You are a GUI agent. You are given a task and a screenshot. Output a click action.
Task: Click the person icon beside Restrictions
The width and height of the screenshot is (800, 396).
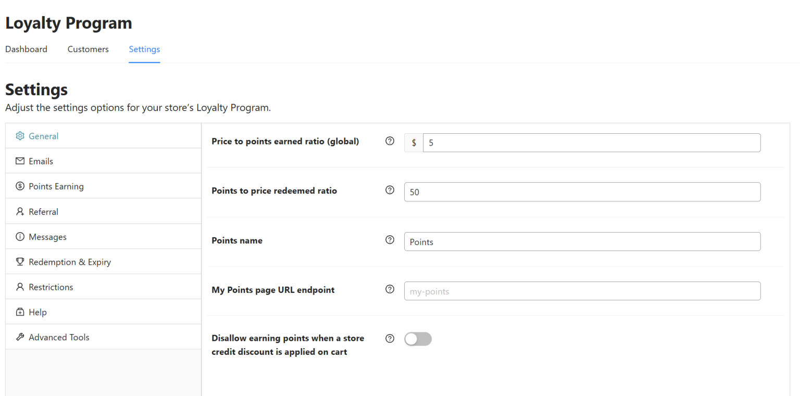click(20, 287)
